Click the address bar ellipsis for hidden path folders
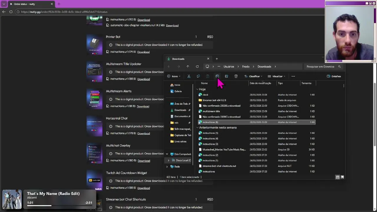This screenshot has width=377, height=212. pos(219,67)
